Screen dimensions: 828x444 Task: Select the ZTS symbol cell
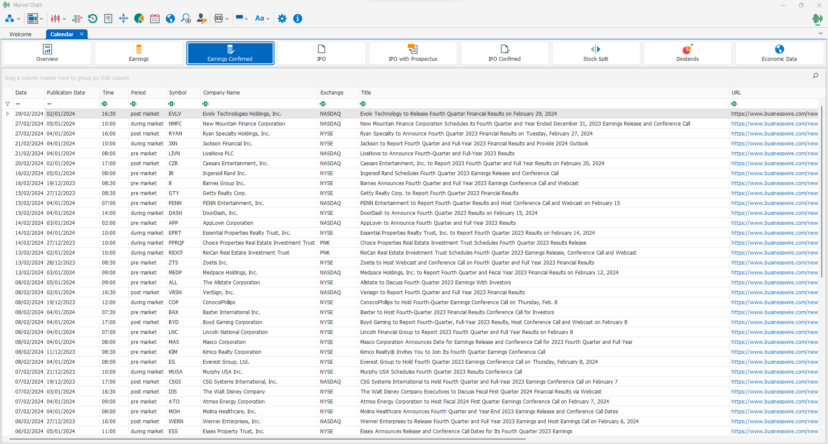[184, 263]
